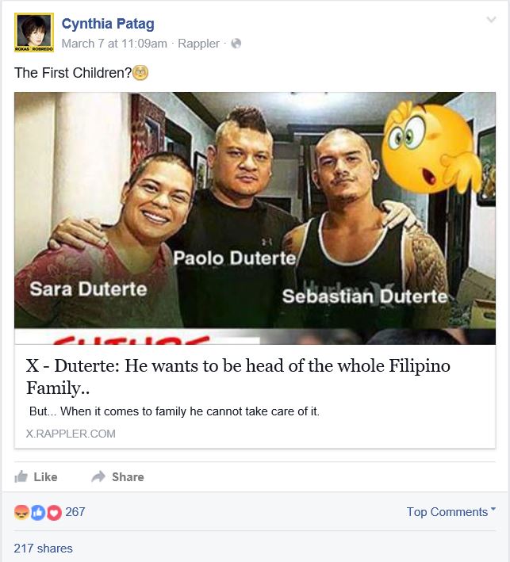Click the Share arrow icon

tap(98, 476)
